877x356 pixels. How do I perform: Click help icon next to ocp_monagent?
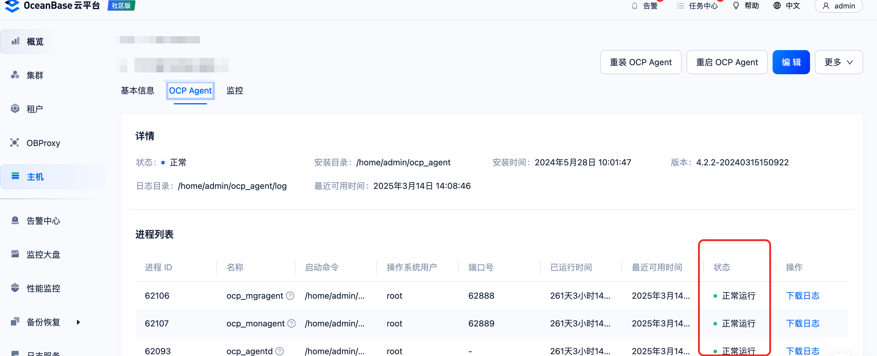292,323
